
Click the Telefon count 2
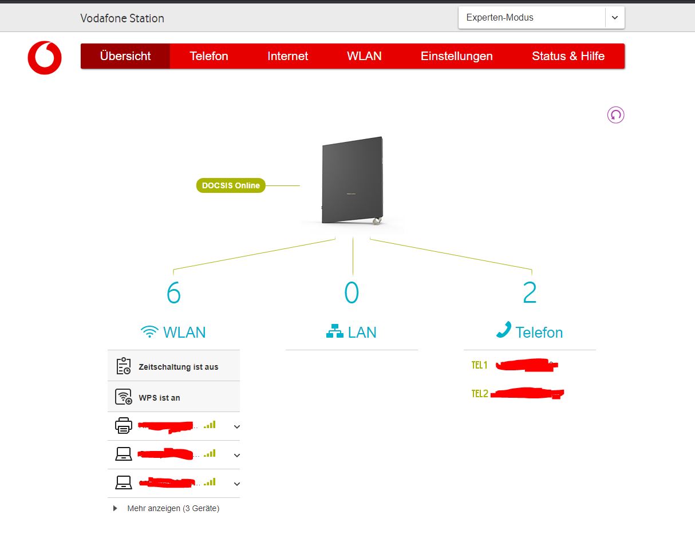point(530,293)
